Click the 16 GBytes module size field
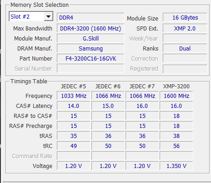The image size is (211, 183). pos(185,17)
